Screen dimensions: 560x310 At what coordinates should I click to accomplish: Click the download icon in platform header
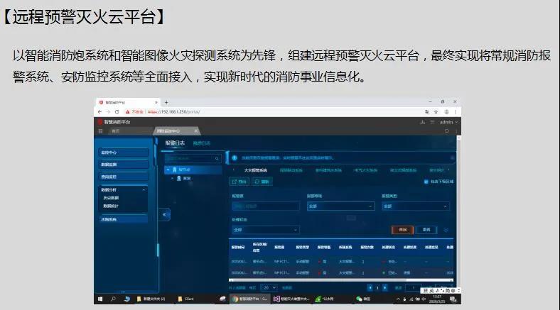422,121
